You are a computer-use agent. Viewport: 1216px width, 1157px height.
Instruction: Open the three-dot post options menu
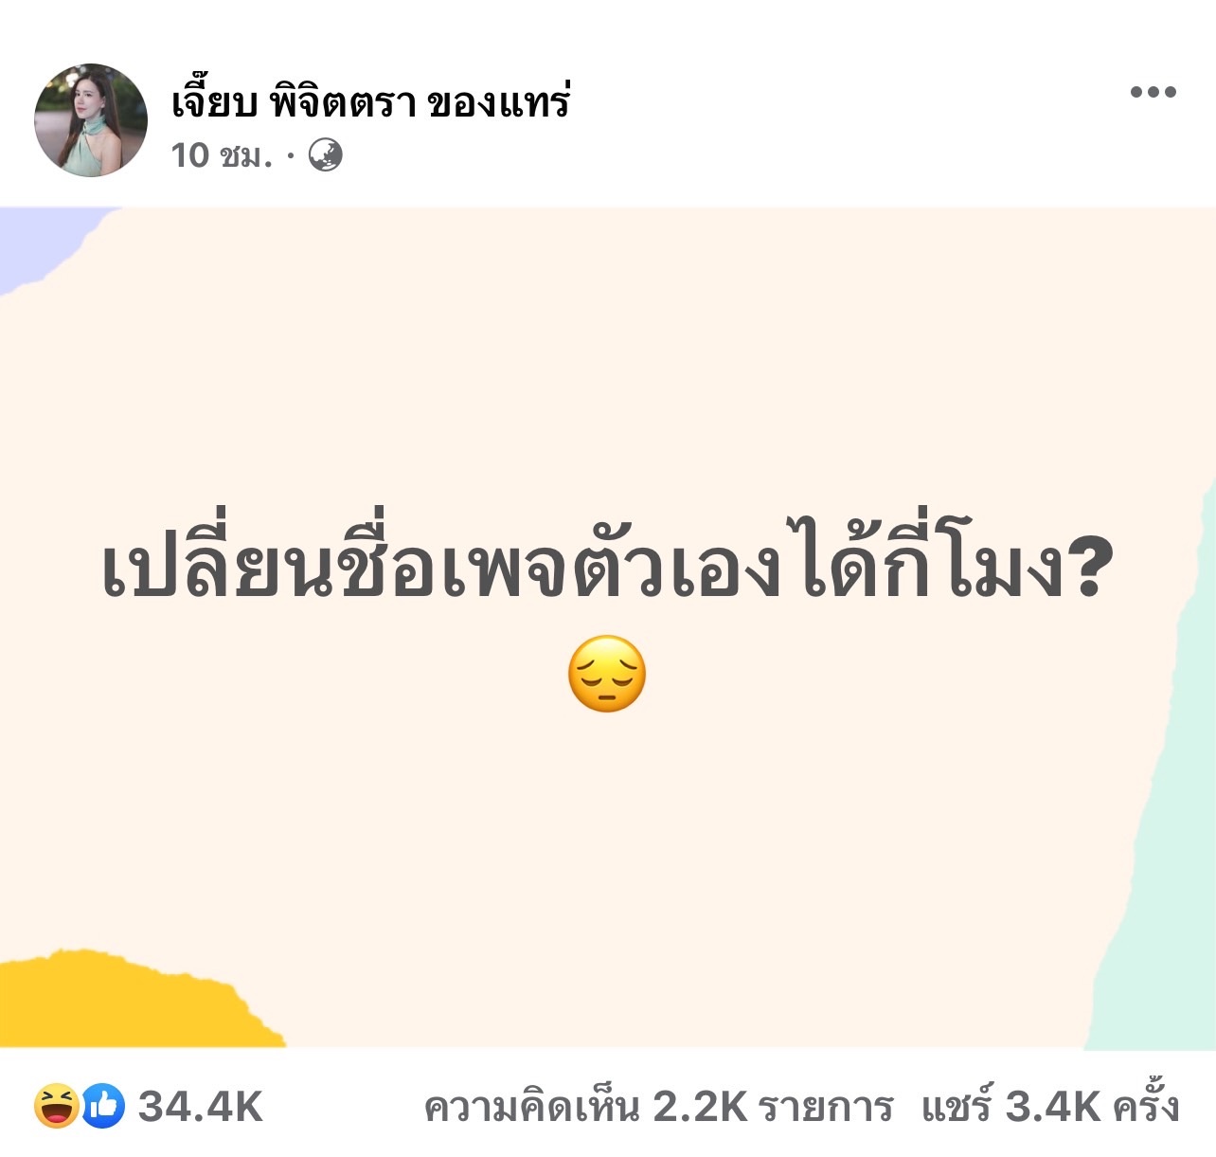[x=1153, y=92]
